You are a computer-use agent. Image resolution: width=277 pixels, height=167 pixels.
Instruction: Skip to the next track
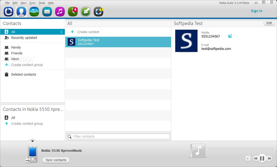coord(269,158)
